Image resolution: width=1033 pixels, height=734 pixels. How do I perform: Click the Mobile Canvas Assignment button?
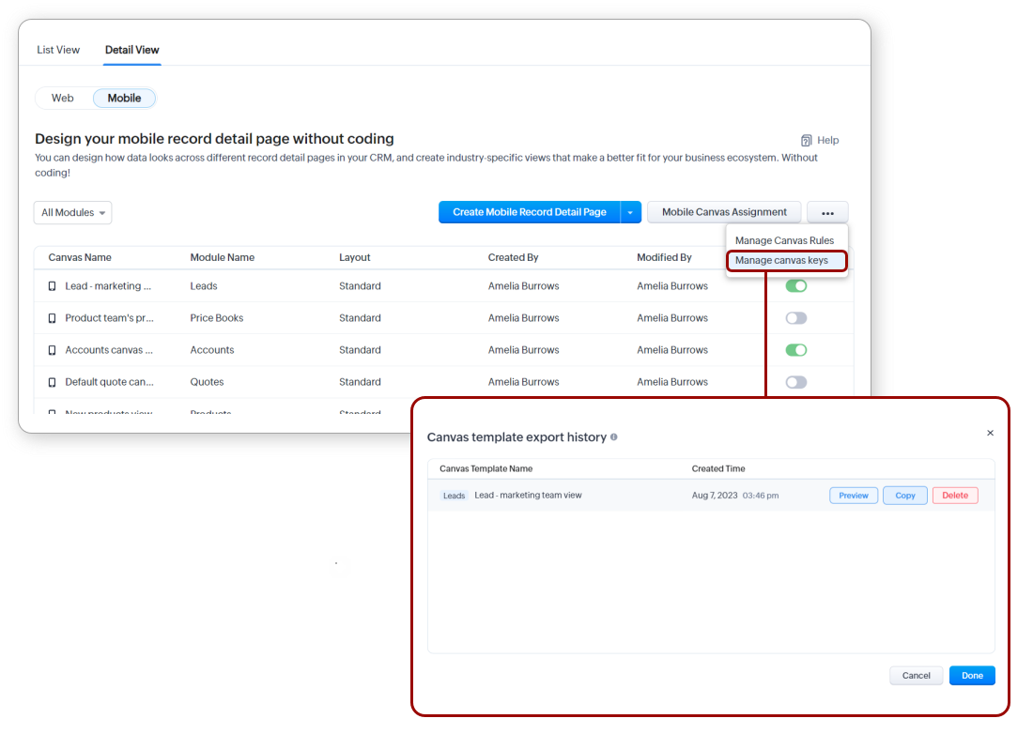point(724,212)
